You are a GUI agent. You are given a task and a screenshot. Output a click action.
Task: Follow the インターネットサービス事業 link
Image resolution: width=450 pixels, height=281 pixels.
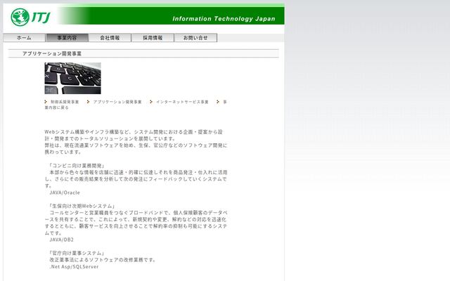click(182, 102)
